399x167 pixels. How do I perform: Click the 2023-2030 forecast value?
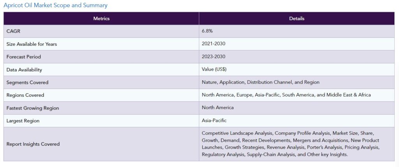[x=214, y=56]
